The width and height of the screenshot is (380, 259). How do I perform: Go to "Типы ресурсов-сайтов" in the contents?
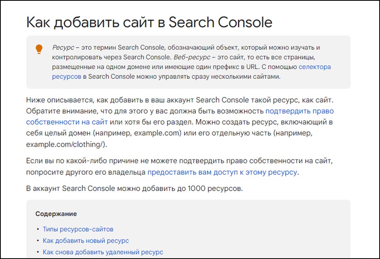78,229
